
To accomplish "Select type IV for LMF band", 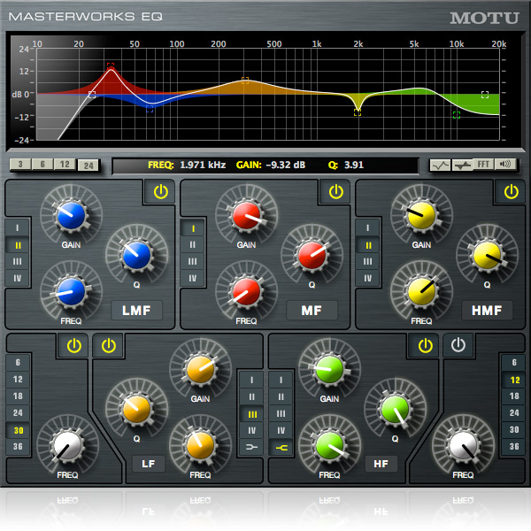I will 18,279.
